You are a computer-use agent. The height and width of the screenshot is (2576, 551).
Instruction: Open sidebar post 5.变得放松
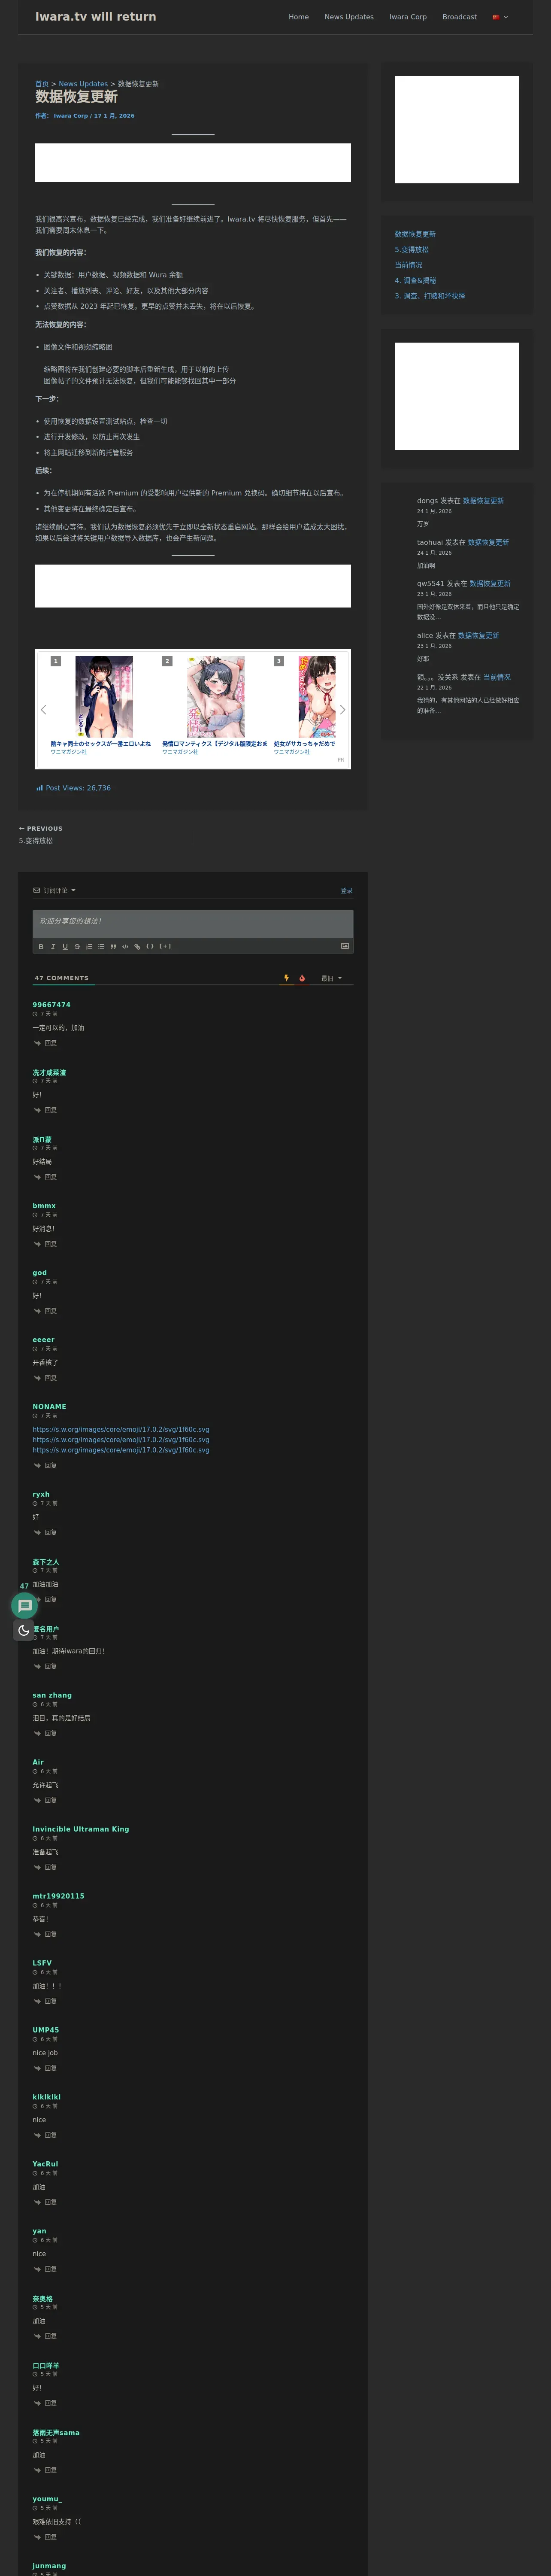412,250
